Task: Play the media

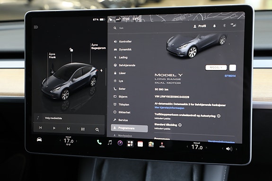Action: pyautogui.click(x=54, y=128)
